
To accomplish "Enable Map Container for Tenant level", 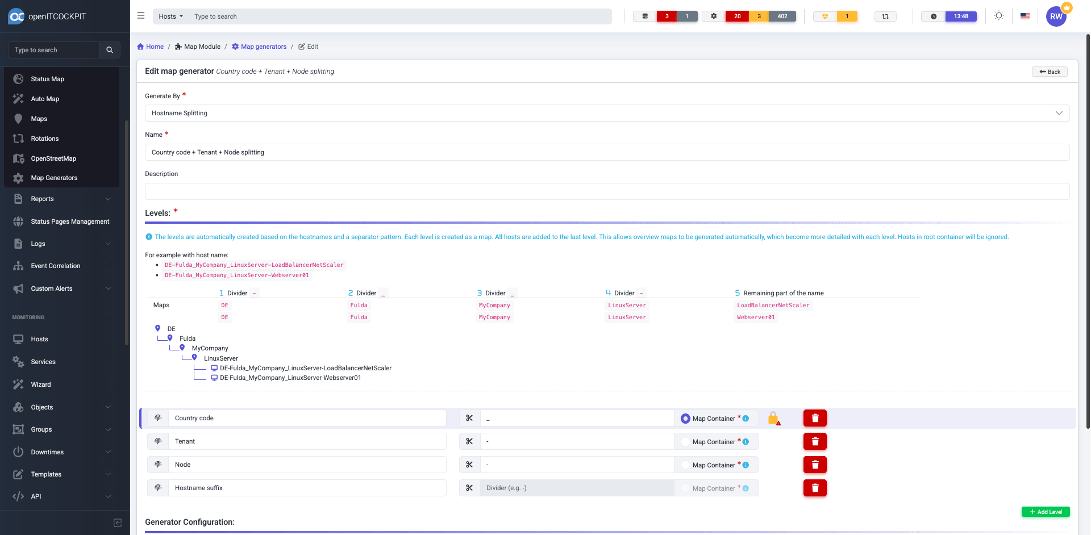I will pyautogui.click(x=685, y=442).
